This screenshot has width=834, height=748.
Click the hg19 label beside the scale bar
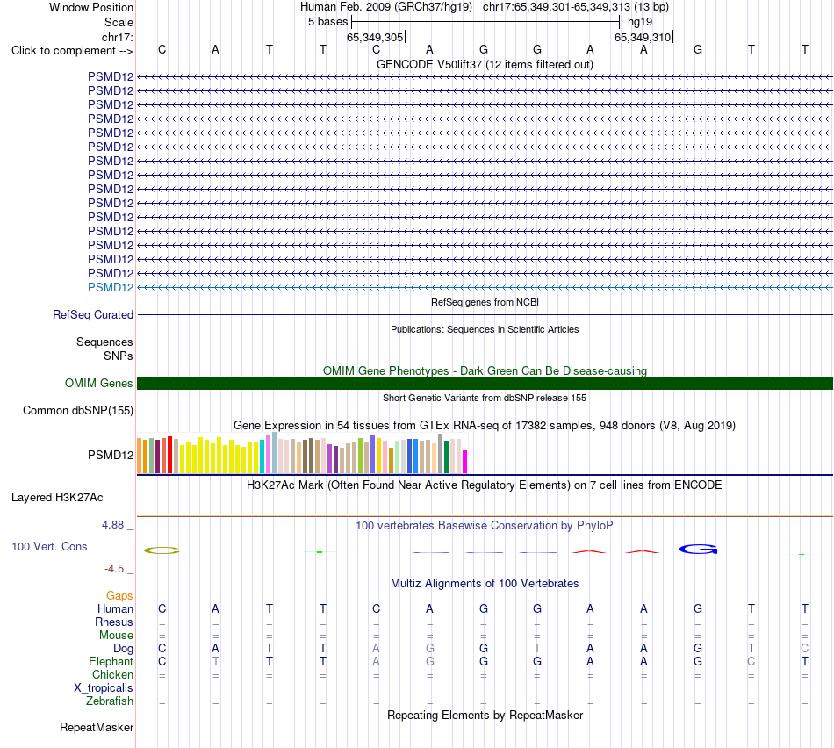pos(640,22)
